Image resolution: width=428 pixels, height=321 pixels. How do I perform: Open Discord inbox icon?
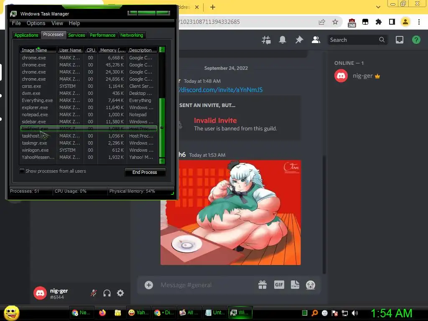pyautogui.click(x=399, y=40)
